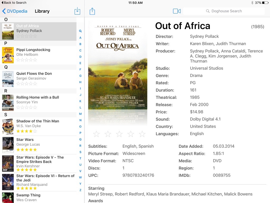
Task: Tap the UPC number 9780783240176
Action: (x=138, y=176)
